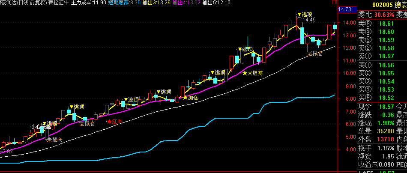Select the 卖⑤ ask price 18.61 row

coord(381,24)
